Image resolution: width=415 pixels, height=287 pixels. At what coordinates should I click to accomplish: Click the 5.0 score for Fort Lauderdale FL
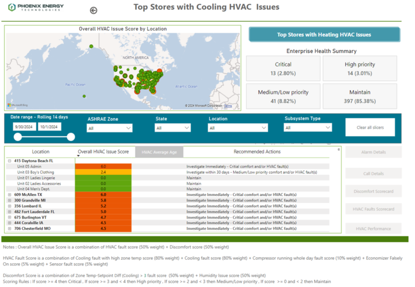pyautogui.click(x=103, y=211)
